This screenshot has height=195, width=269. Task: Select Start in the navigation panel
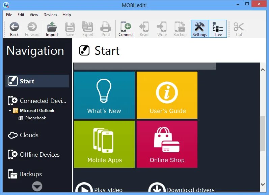[x=37, y=81]
